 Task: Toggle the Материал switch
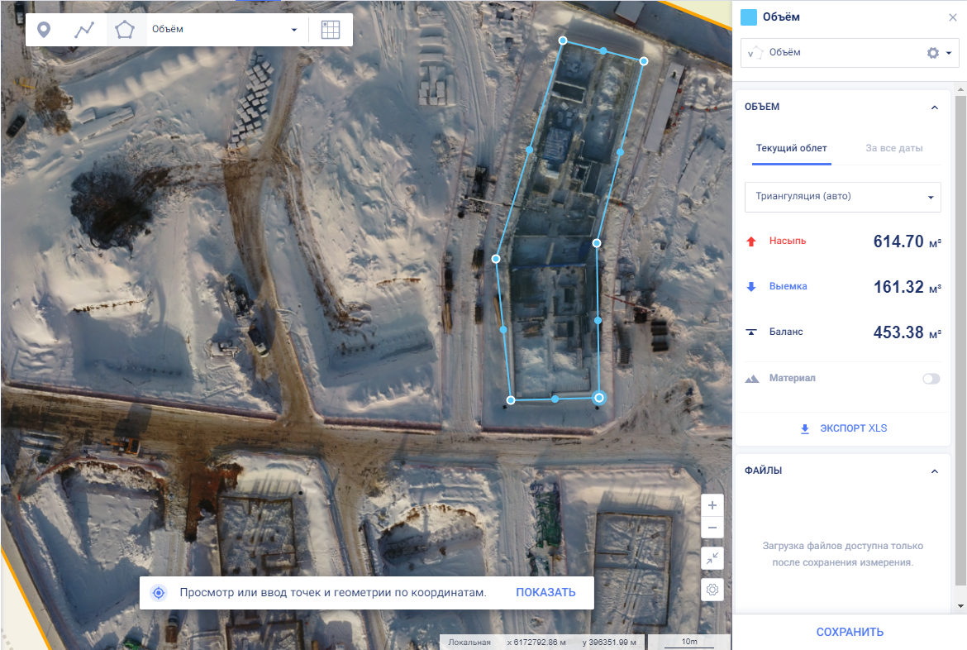click(931, 379)
